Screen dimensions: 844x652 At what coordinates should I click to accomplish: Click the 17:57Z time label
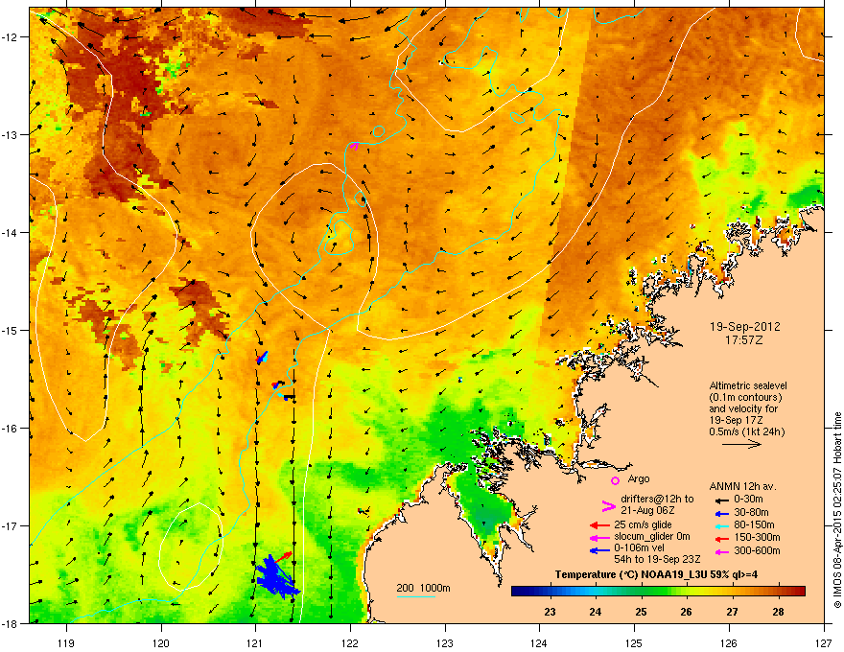click(x=744, y=340)
